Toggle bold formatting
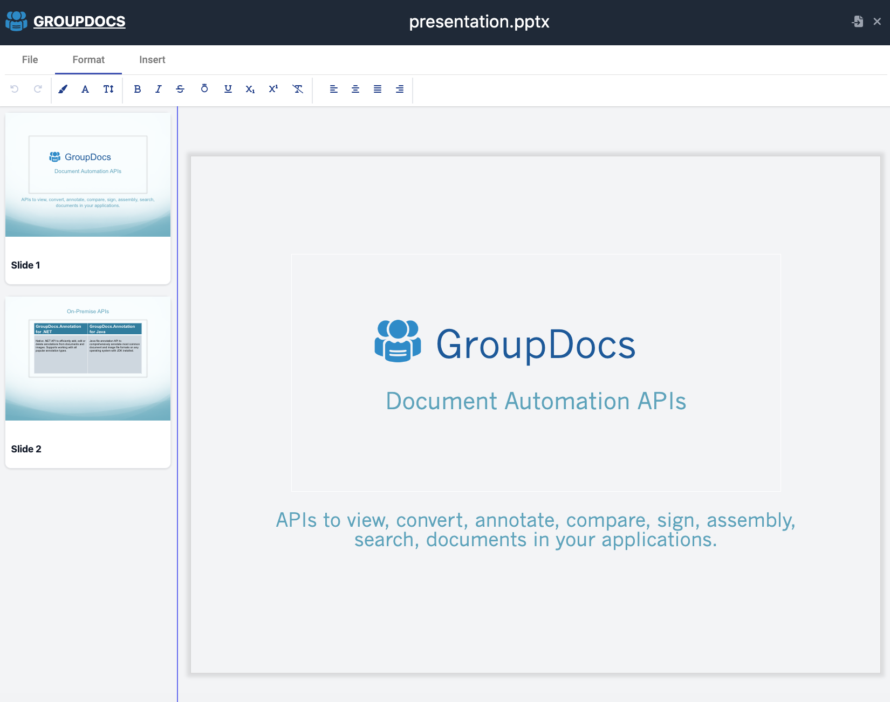Screen dimensions: 890x702 click(x=138, y=89)
